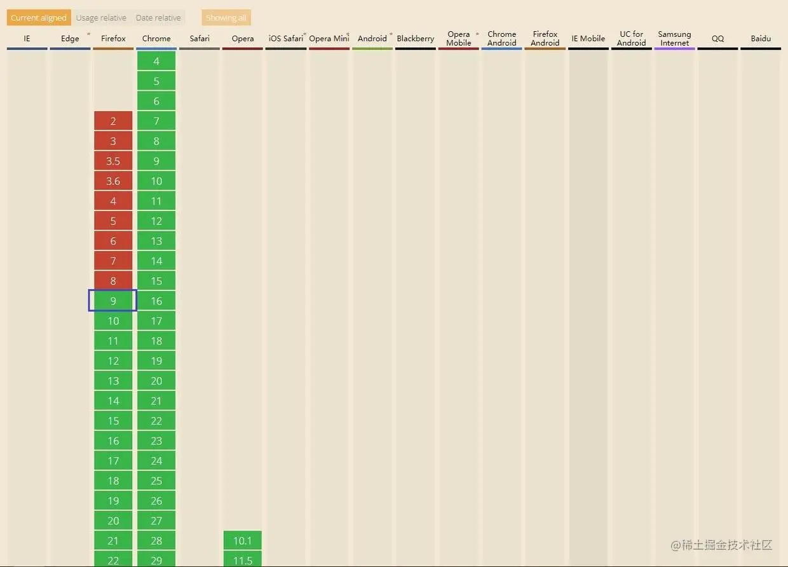Viewport: 788px width, 567px height.
Task: Click the Android column header
Action: [x=372, y=39]
